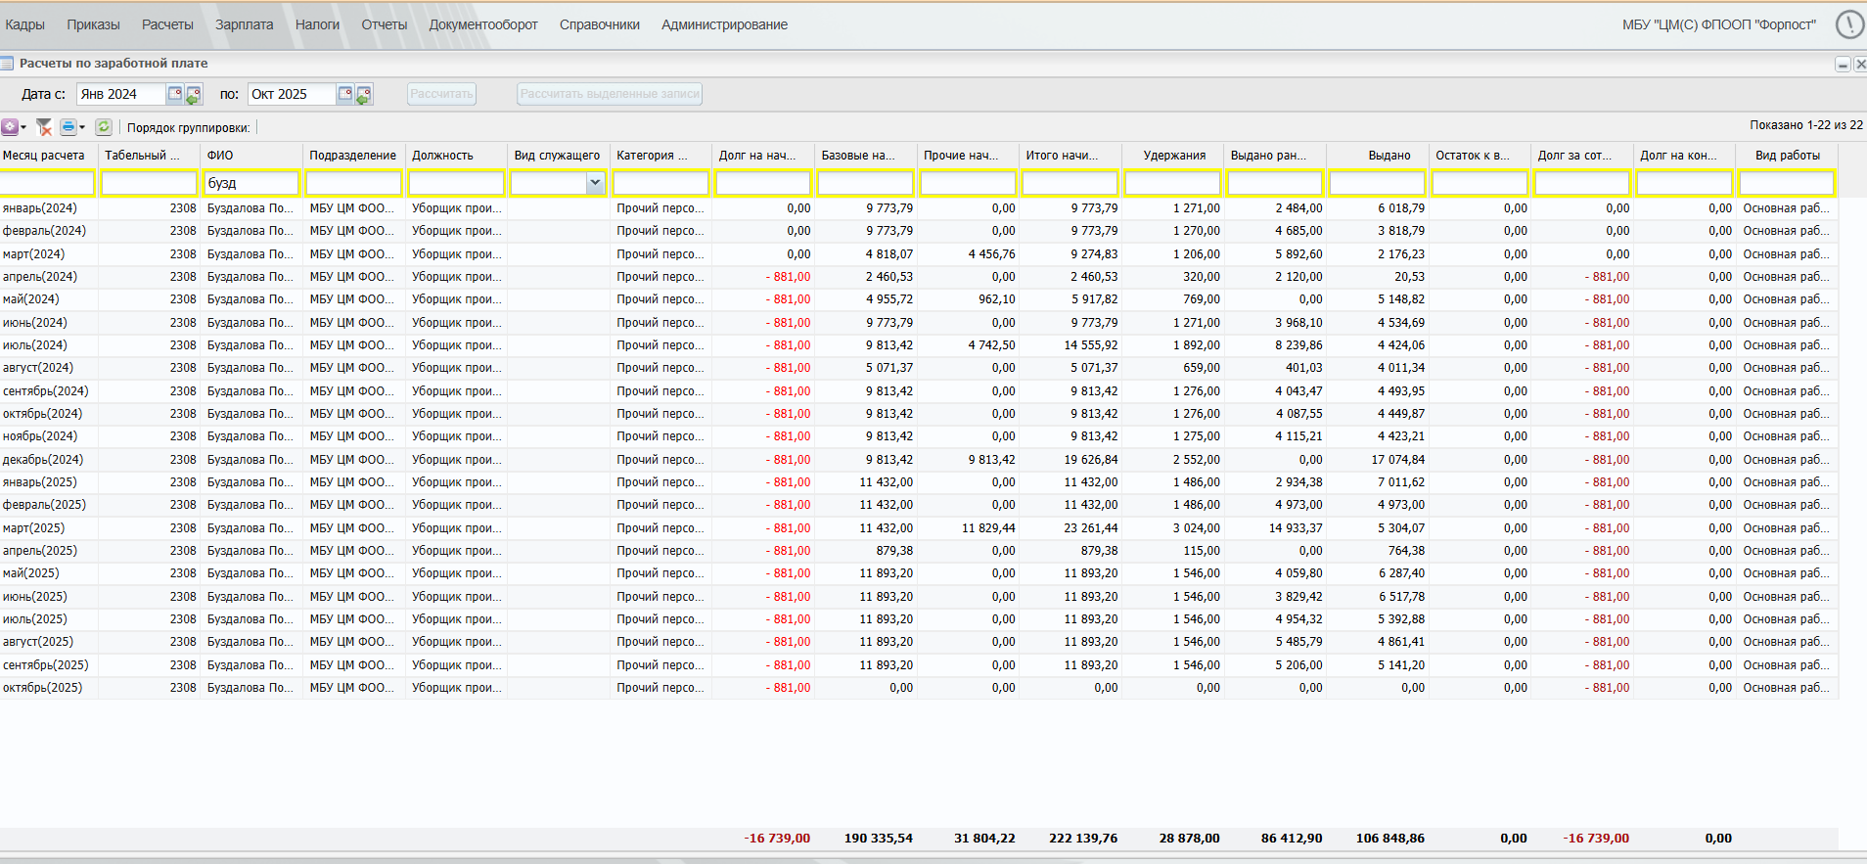This screenshot has width=1867, height=864.
Task: Click the purple gear settings icon
Action: [10, 127]
